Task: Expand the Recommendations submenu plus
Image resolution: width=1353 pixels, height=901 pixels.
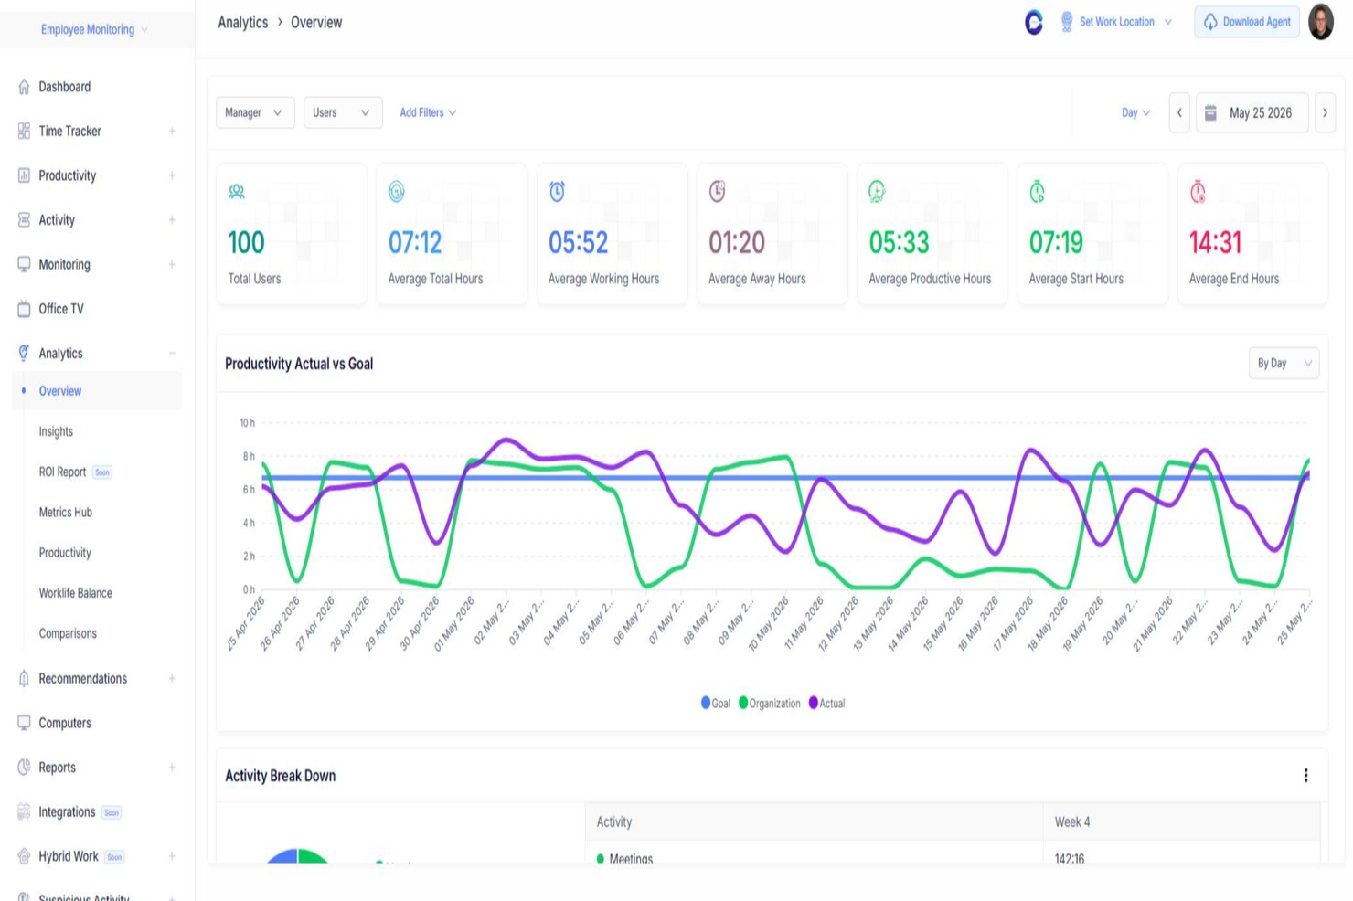Action: (172, 678)
